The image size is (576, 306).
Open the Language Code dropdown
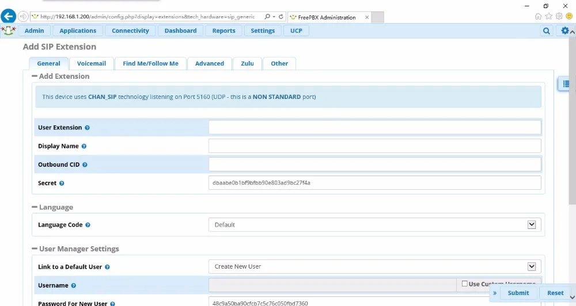tap(374, 225)
